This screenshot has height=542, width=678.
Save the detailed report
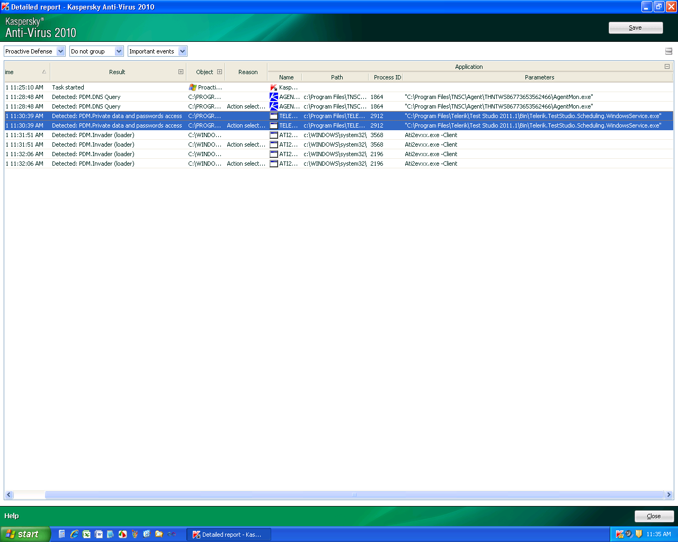[636, 28]
